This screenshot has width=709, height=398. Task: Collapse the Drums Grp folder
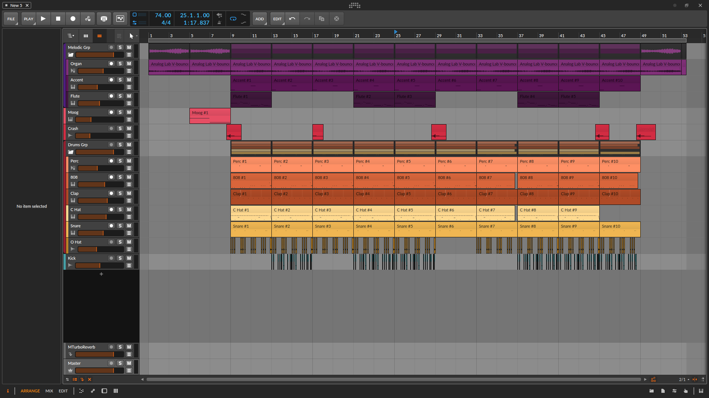click(71, 152)
